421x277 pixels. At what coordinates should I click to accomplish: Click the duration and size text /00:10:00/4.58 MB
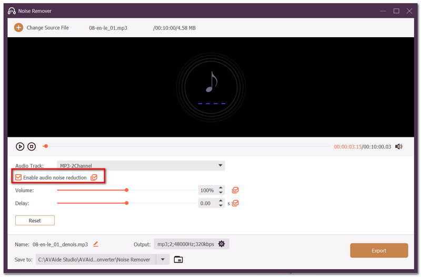pyautogui.click(x=174, y=28)
